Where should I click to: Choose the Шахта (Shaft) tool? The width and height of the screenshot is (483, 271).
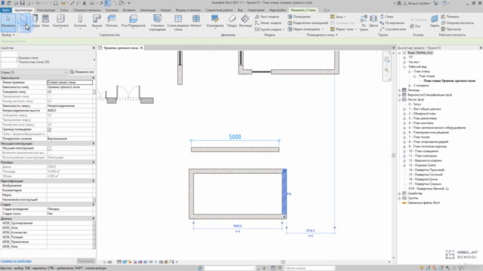click(374, 21)
